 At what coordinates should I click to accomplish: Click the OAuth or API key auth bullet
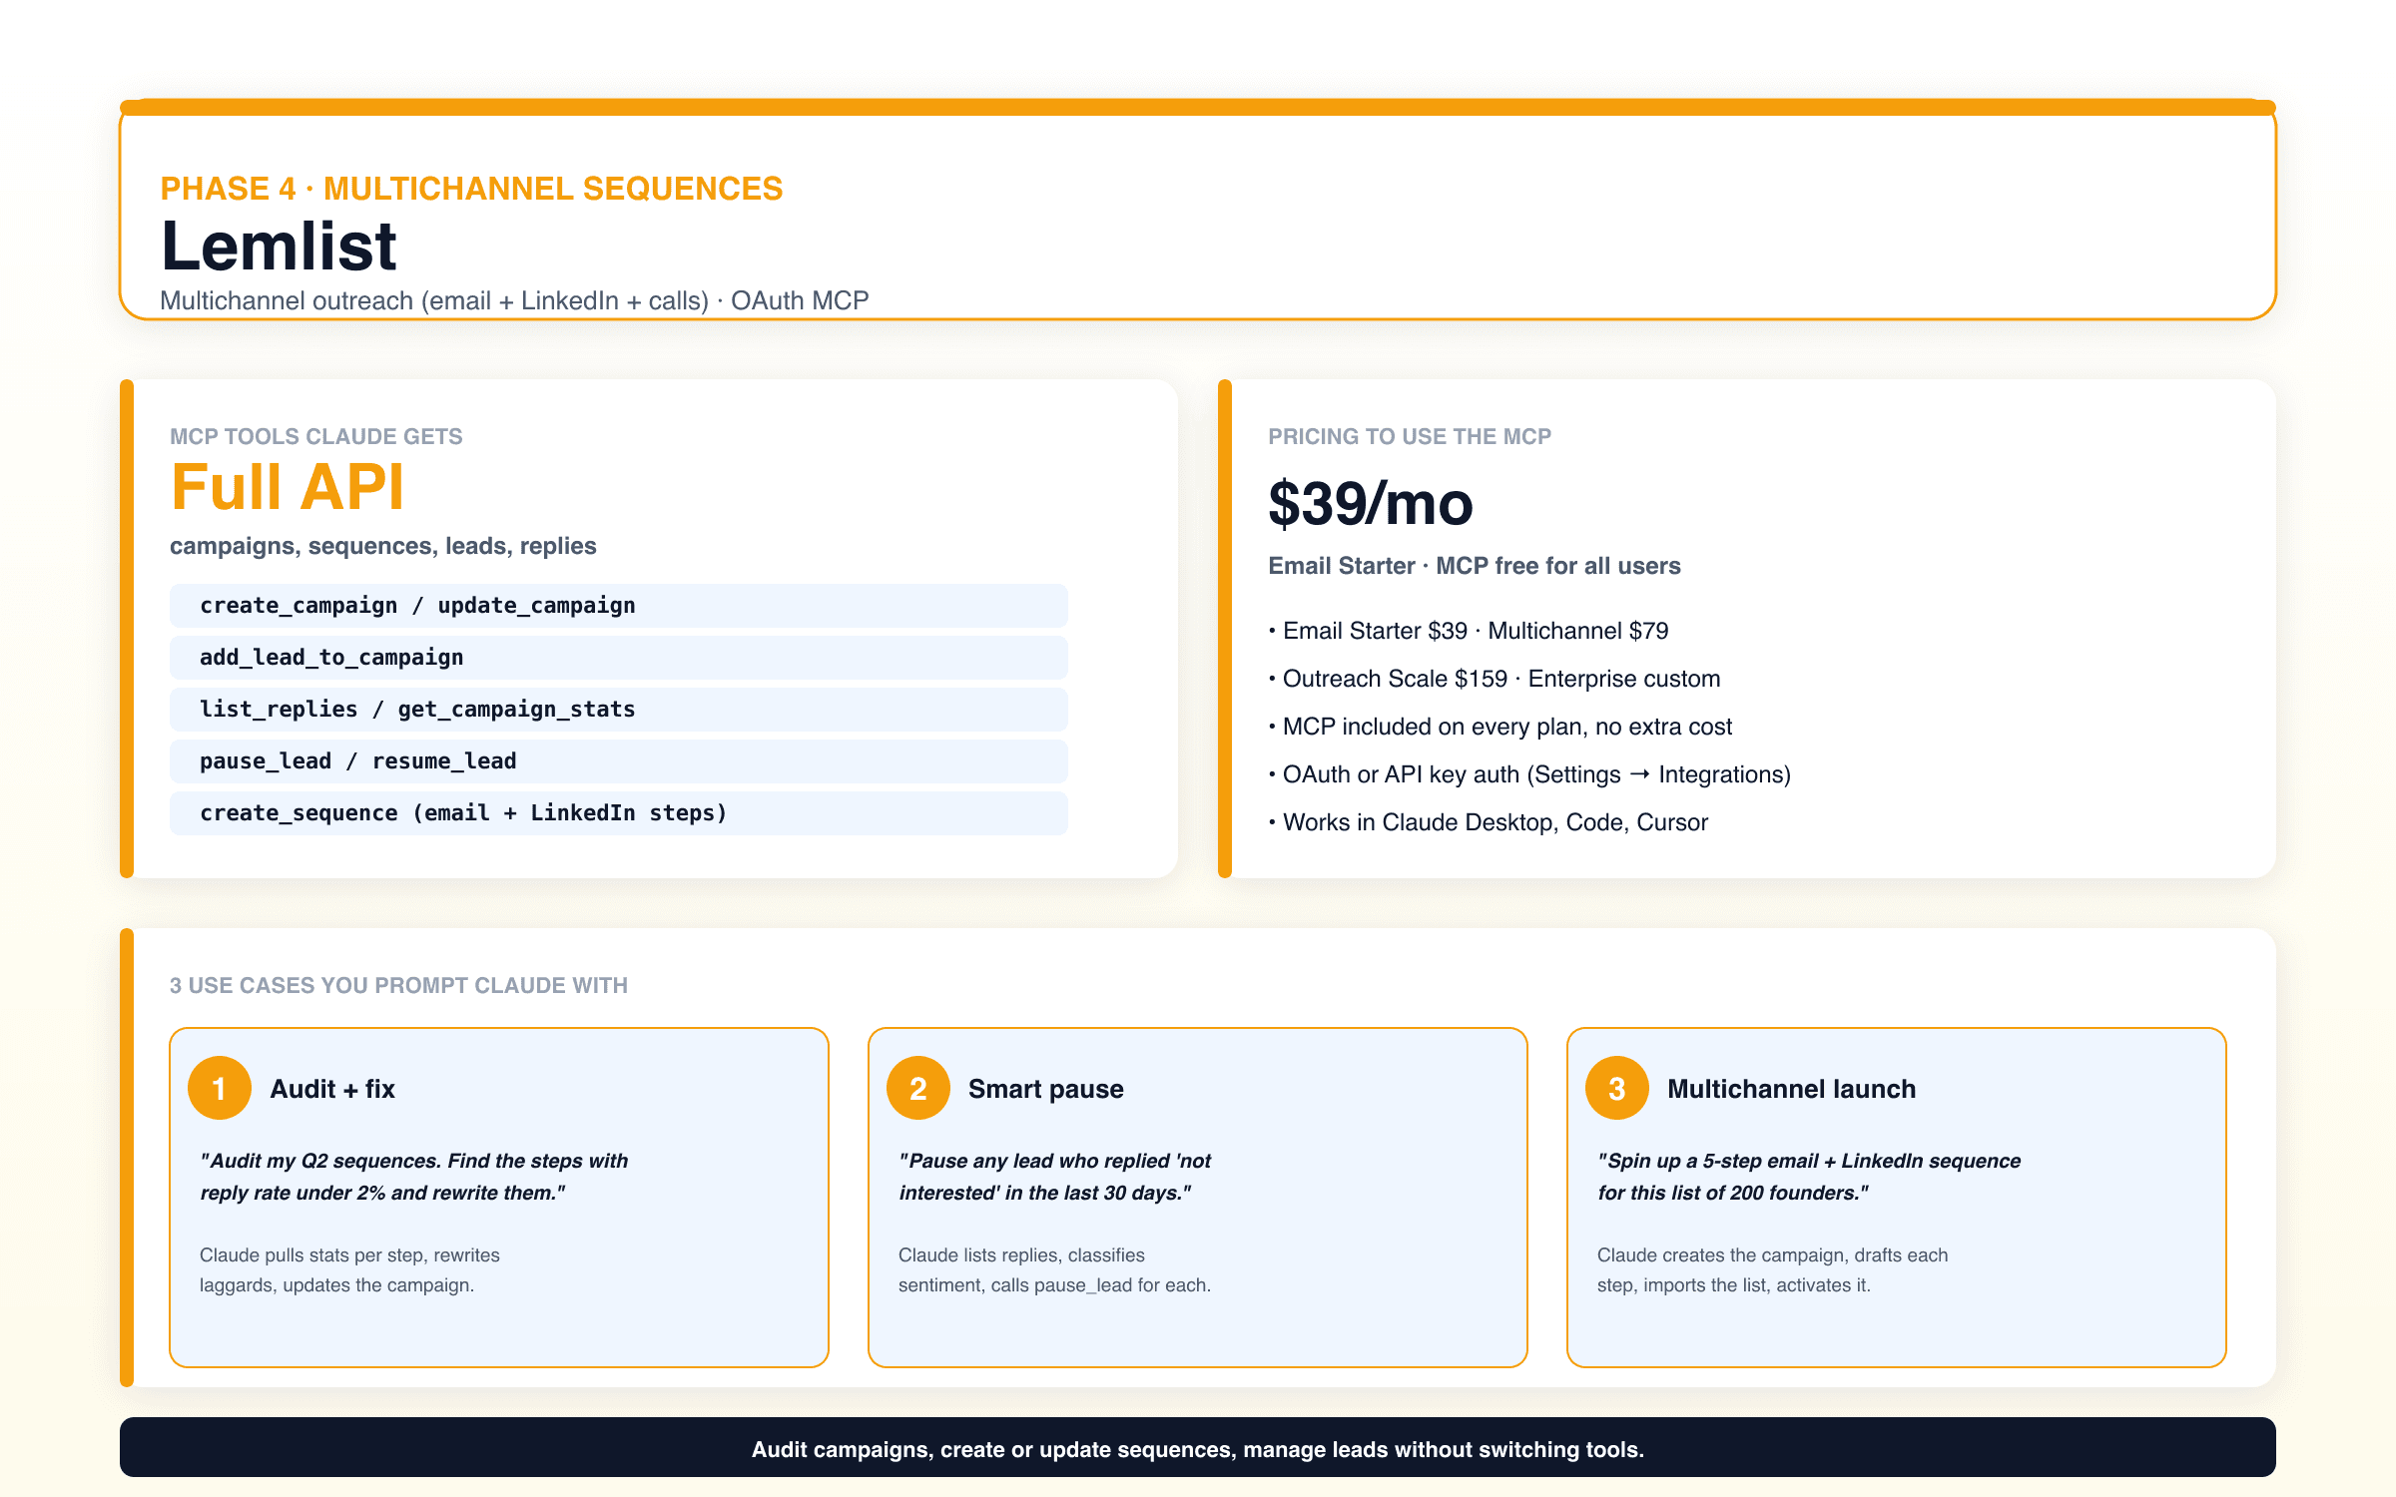tap(1529, 774)
